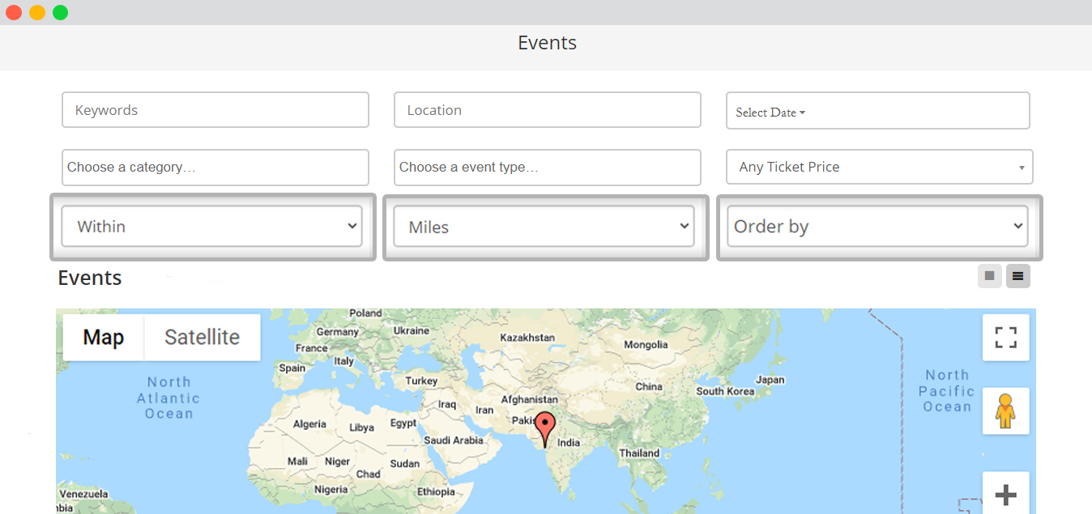Focus the Location input field
The image size is (1092, 514).
point(547,110)
